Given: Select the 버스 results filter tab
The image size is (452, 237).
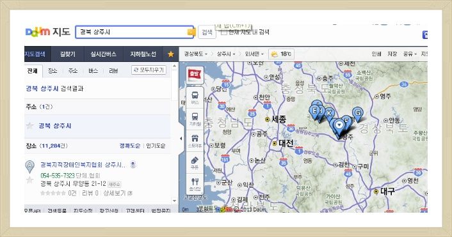Looking at the screenshot, I should pos(93,71).
